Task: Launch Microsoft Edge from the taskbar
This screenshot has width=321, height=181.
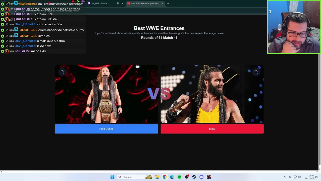Action: (172, 177)
